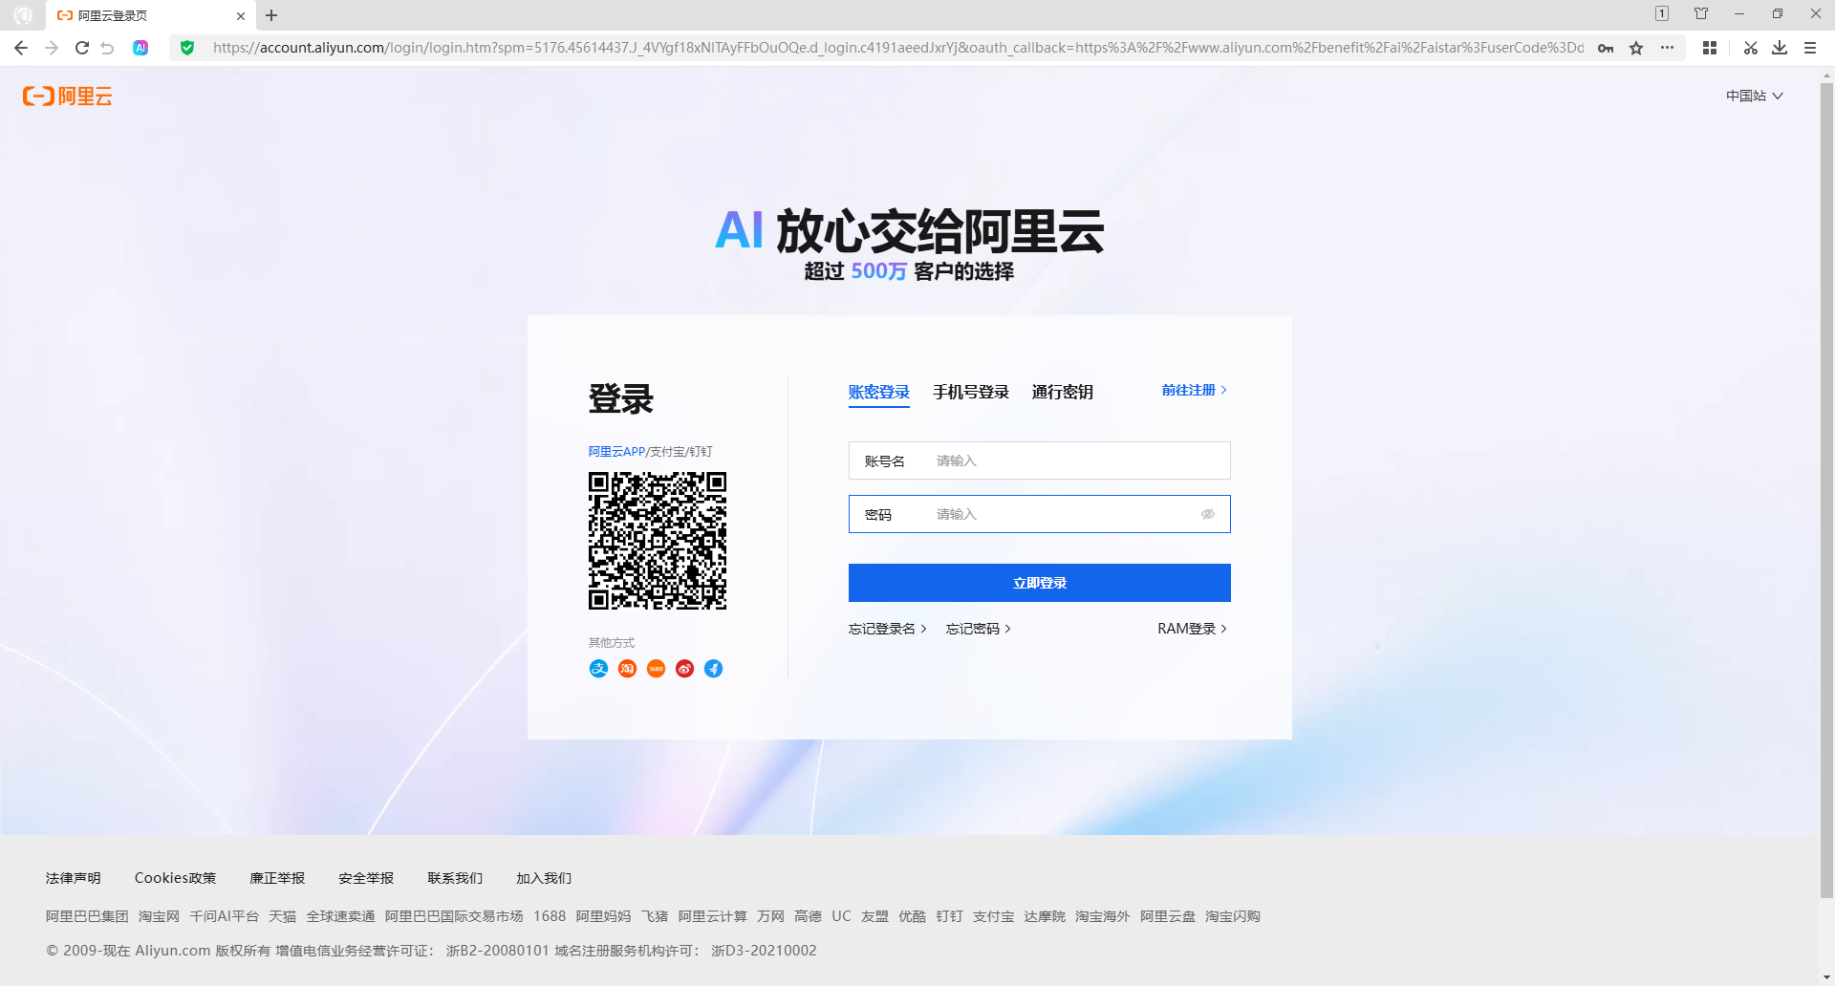
Task: Open the 阿里巴巴国际交易市场 footer link
Action: coord(454,916)
